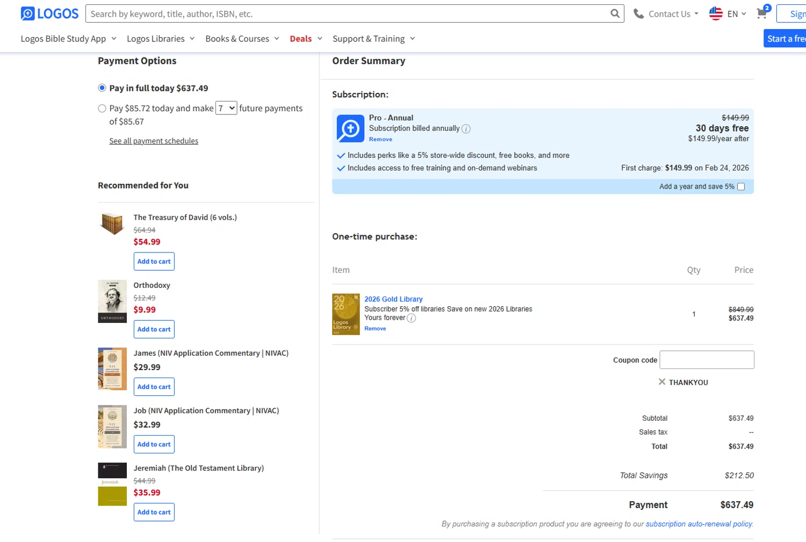Click the 2026 Gold Library thumbnail

[346, 314]
